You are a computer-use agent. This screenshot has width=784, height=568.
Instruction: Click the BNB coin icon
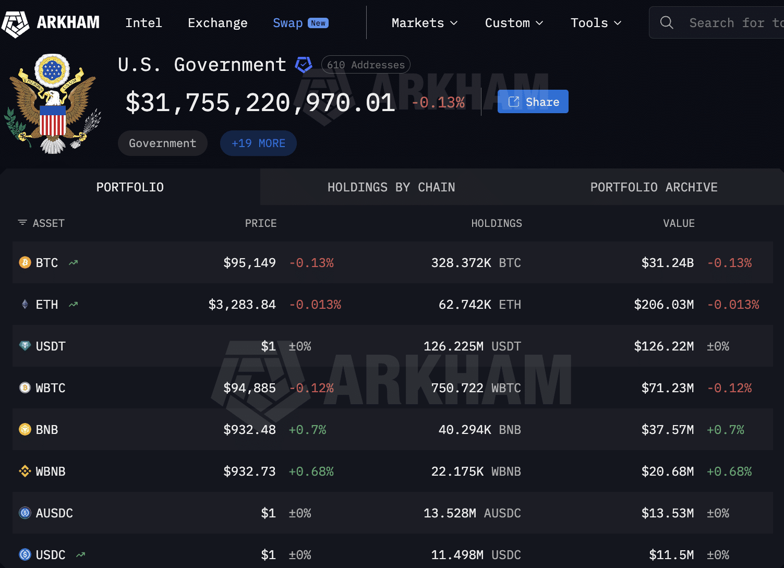(x=25, y=429)
